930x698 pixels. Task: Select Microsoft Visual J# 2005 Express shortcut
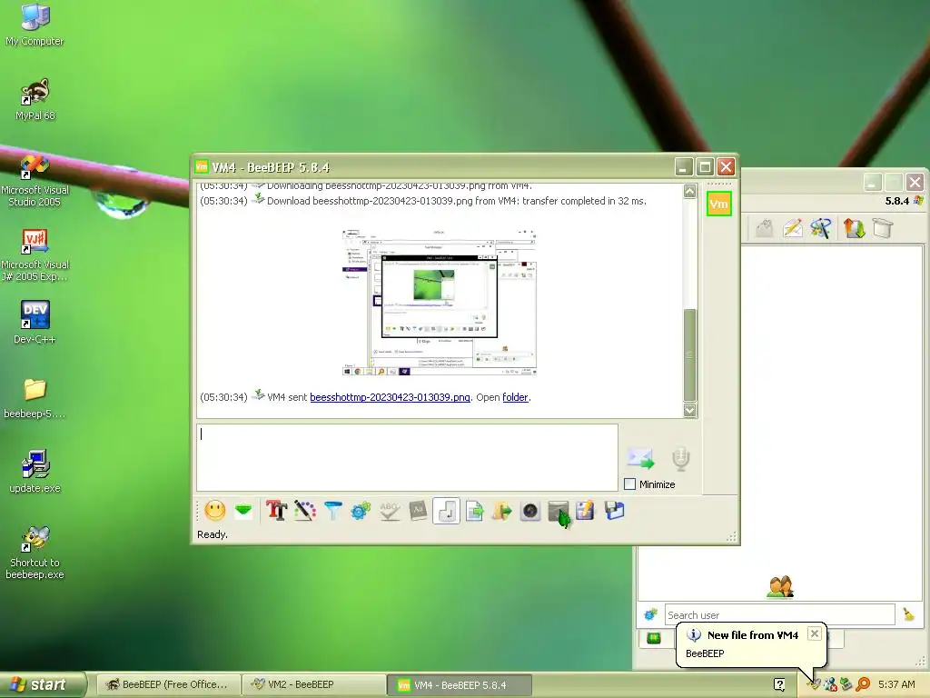coord(35,255)
